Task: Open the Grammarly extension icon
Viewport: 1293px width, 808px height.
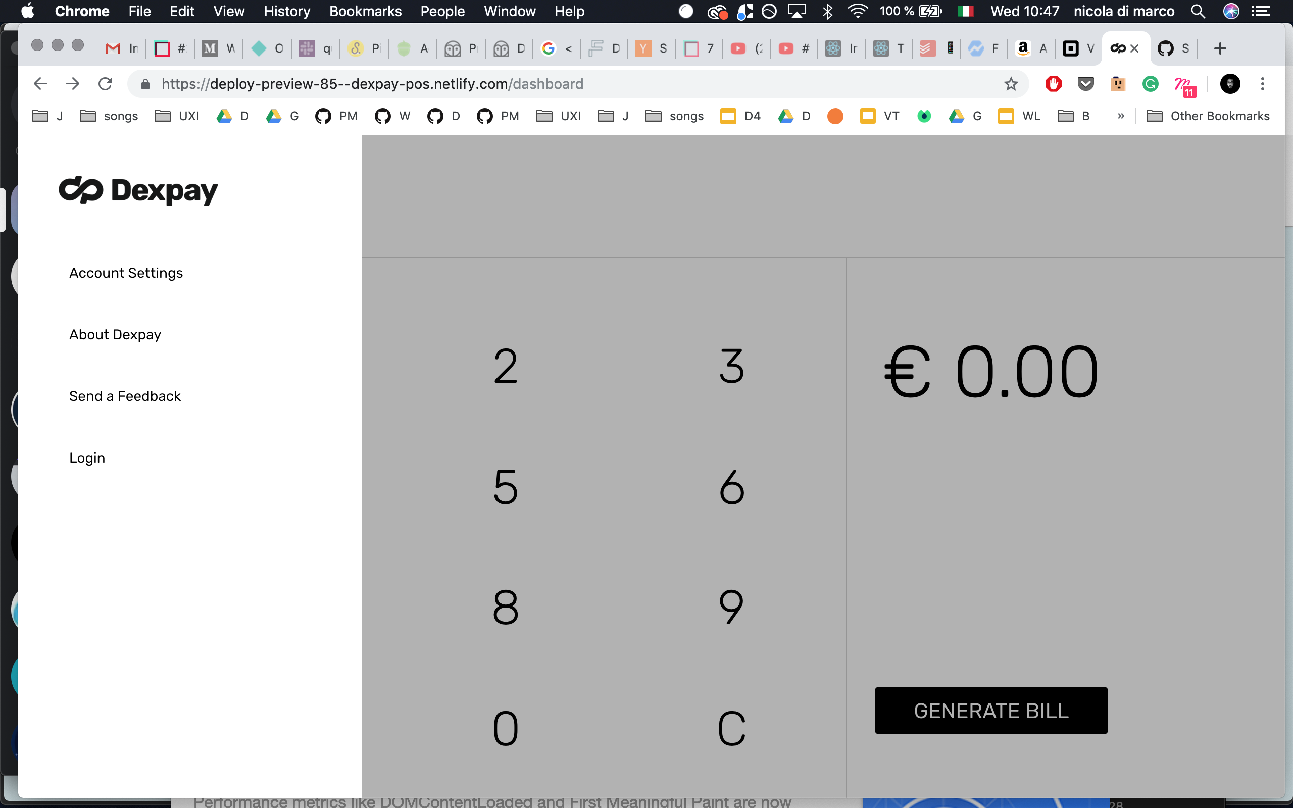Action: pyautogui.click(x=1151, y=84)
